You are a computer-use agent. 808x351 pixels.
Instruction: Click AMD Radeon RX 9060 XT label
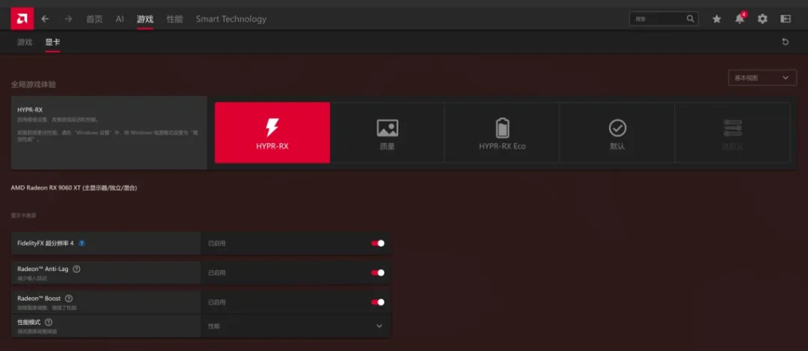pos(73,188)
